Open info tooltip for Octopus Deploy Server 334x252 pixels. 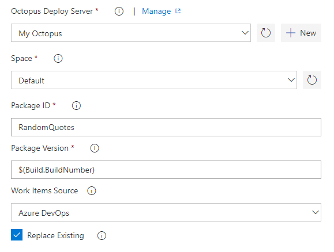click(119, 12)
